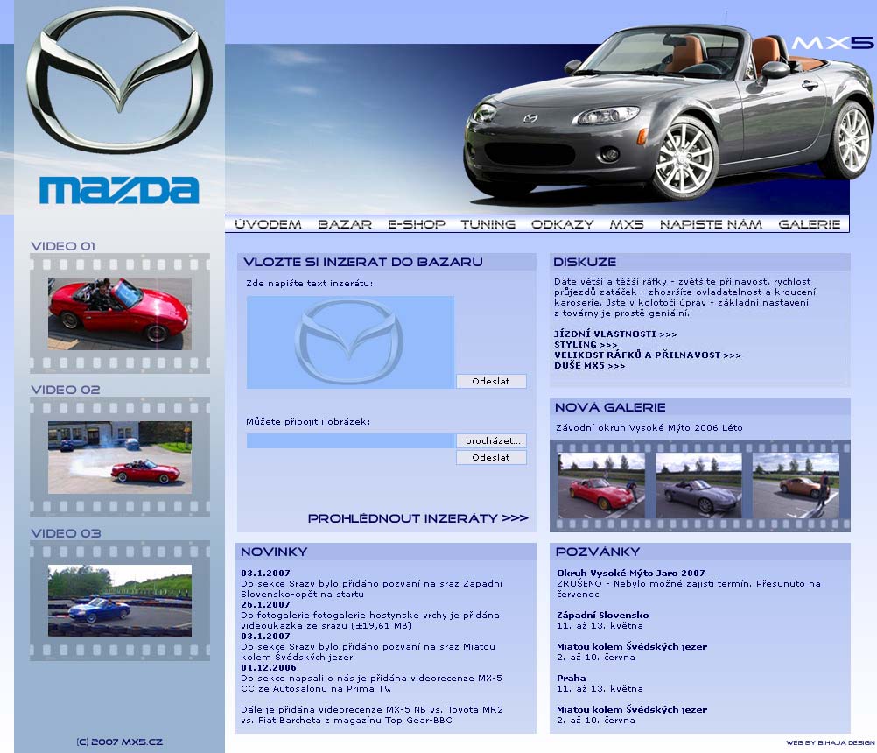Open gallery photo of grey car

[x=699, y=486]
